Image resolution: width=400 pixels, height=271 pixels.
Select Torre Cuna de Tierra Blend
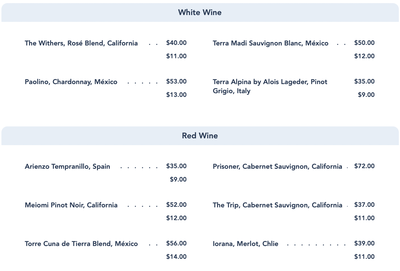pos(81,244)
